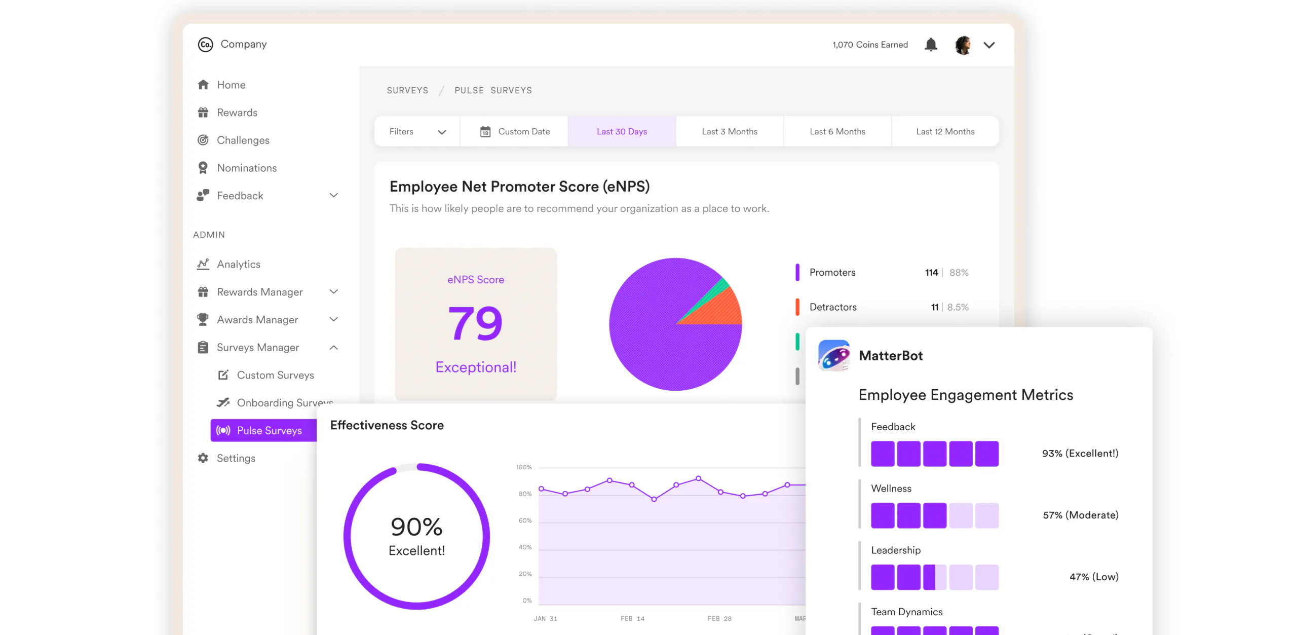Click the Onboarding Surveys plane icon
Viewport: 1297px width, 635px height.
223,402
